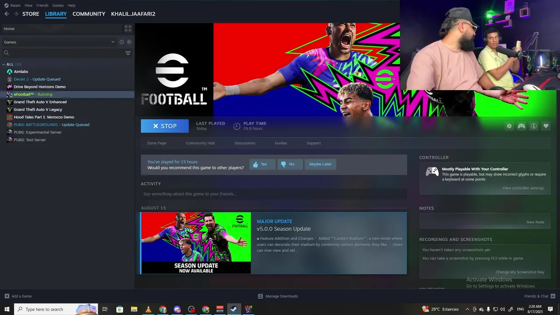Open Change My Screenshot Key link
The height and width of the screenshot is (315, 560).
520,272
